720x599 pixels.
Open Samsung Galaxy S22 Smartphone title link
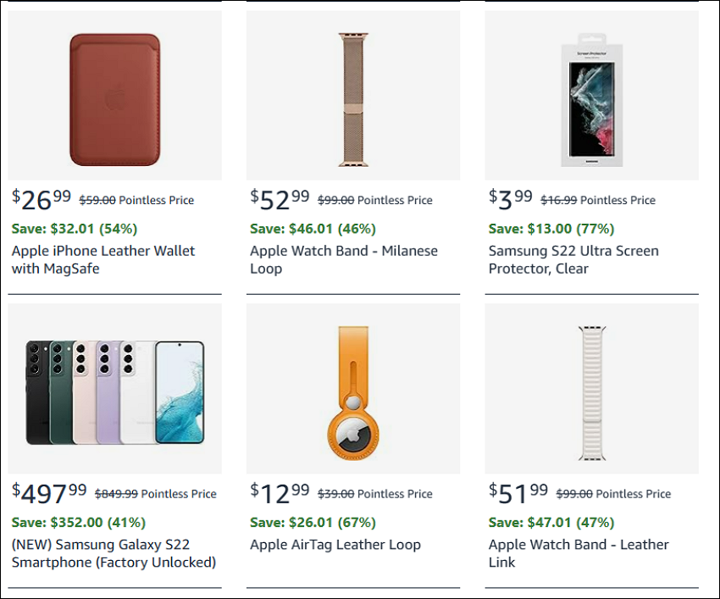click(114, 553)
